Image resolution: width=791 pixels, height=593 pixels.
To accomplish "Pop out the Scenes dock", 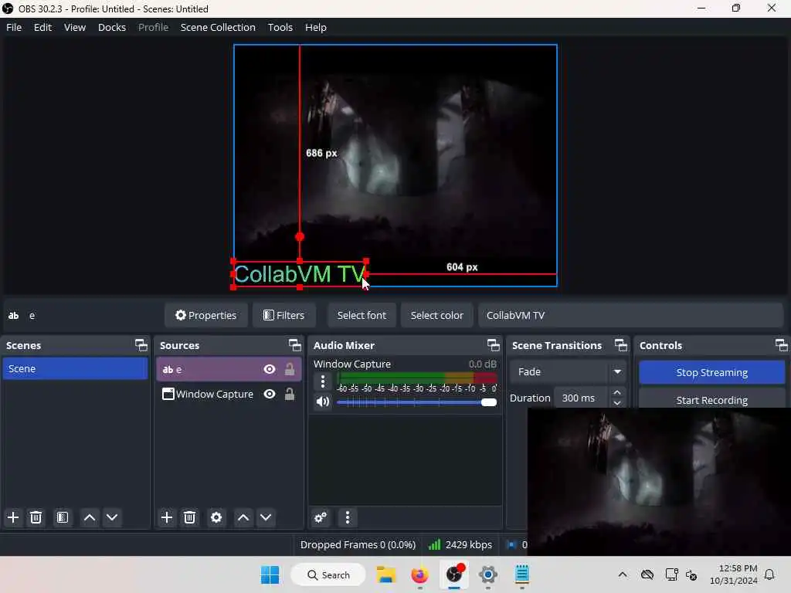I will (141, 345).
